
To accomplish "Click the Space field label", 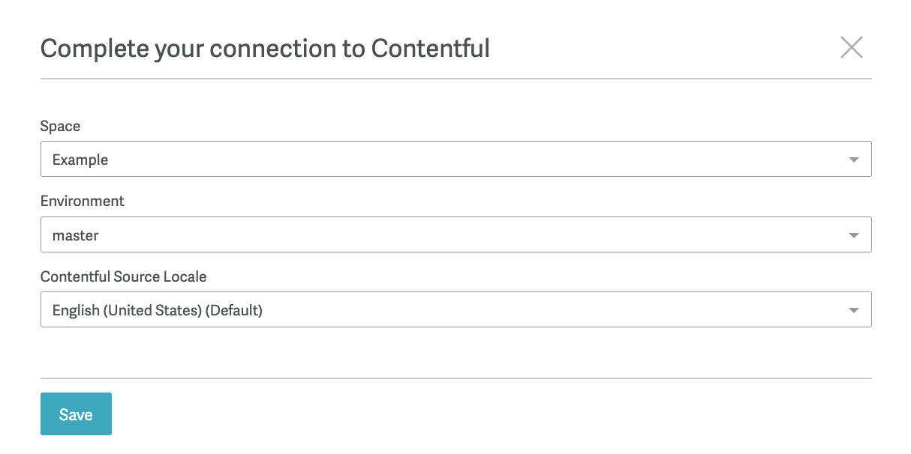I will click(61, 126).
